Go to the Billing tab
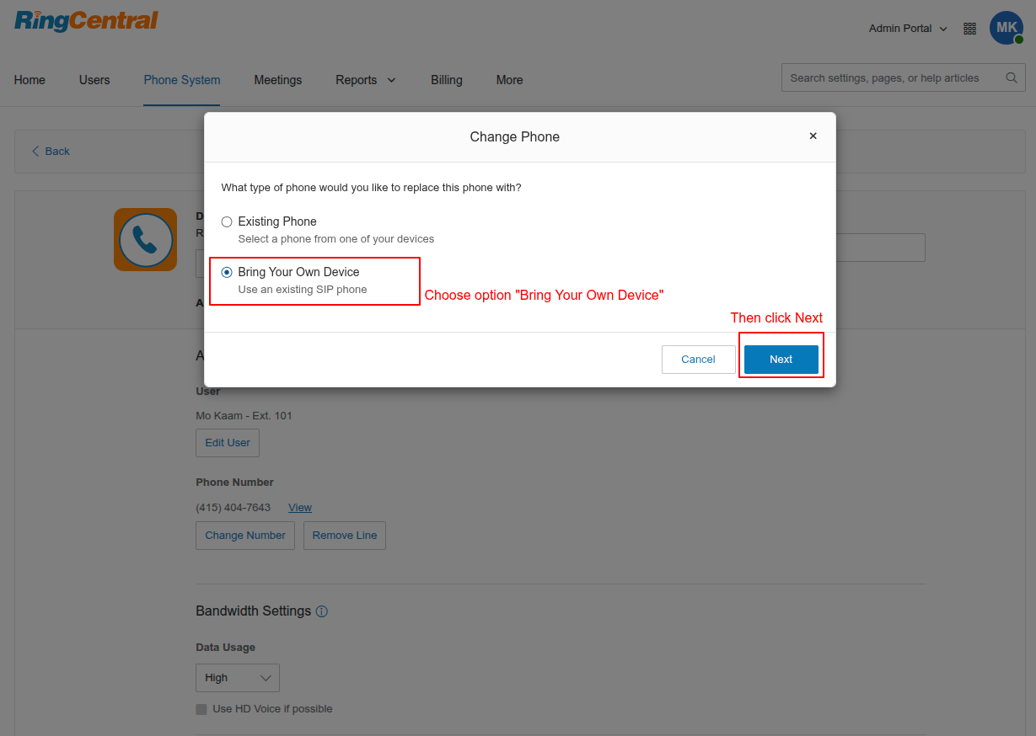This screenshot has width=1036, height=736. pos(446,80)
